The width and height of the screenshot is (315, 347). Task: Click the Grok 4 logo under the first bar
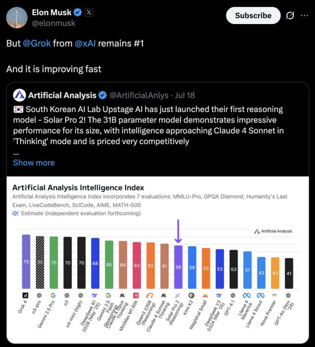pyautogui.click(x=26, y=295)
